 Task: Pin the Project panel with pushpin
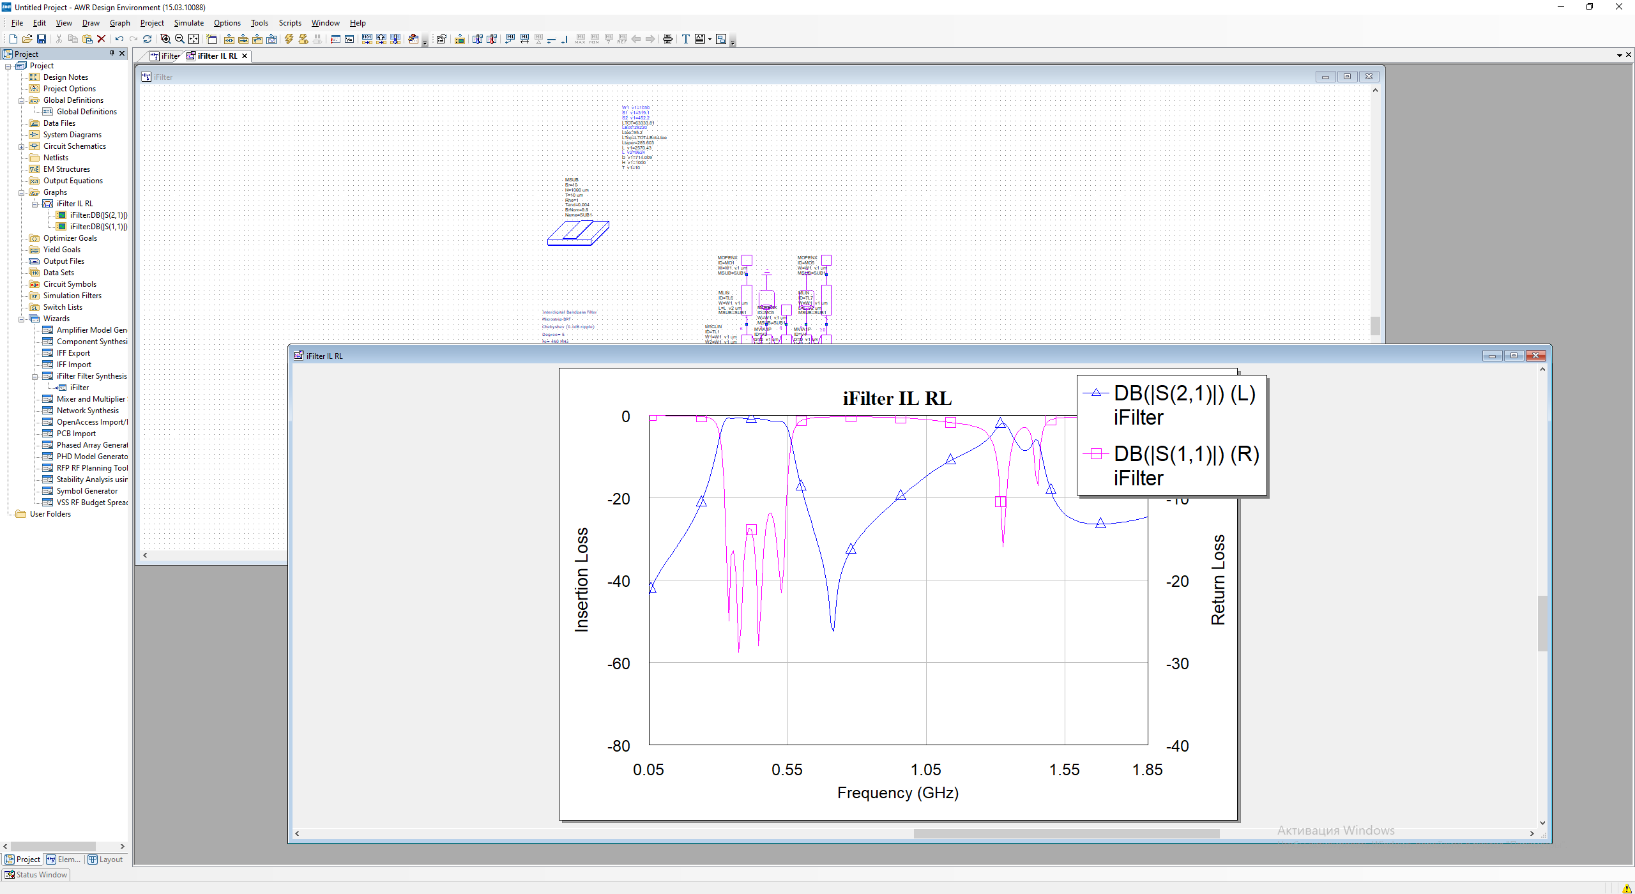pyautogui.click(x=112, y=54)
